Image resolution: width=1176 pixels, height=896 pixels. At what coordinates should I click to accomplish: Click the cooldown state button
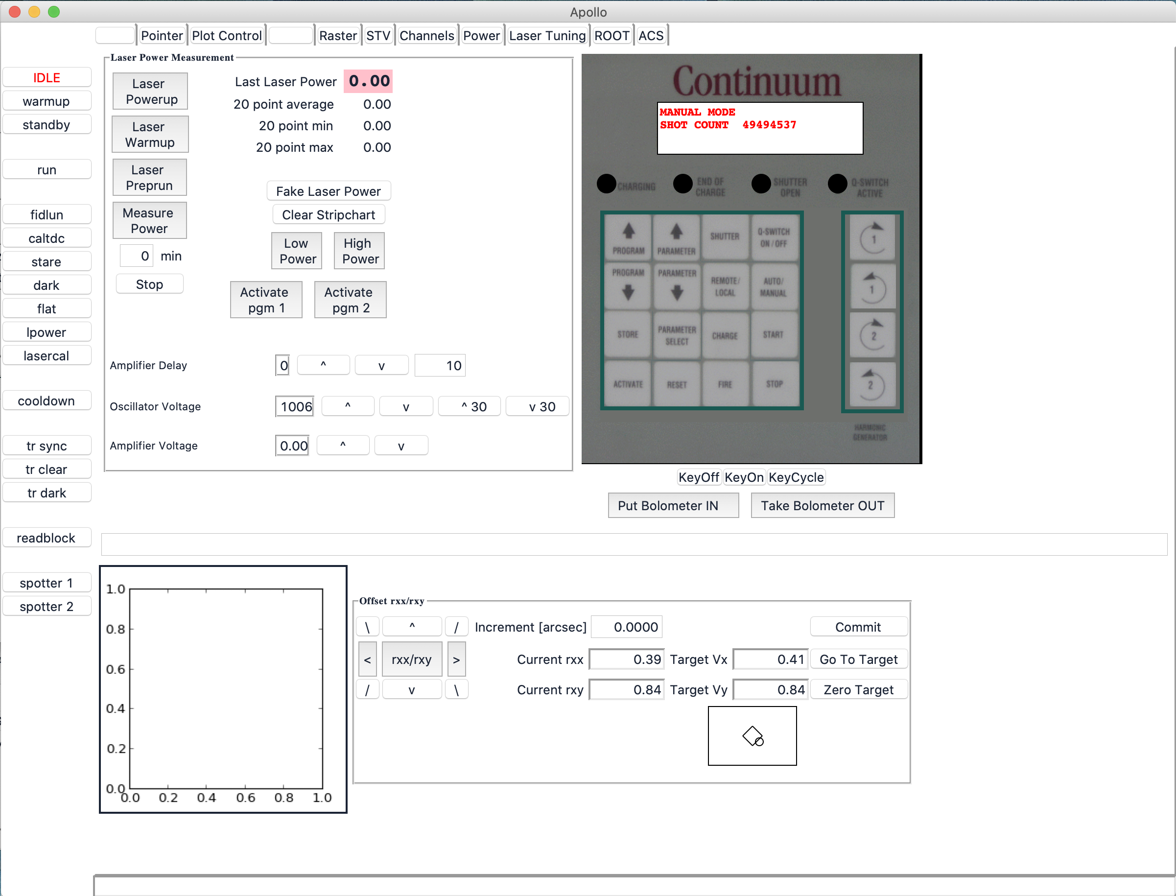click(x=47, y=401)
